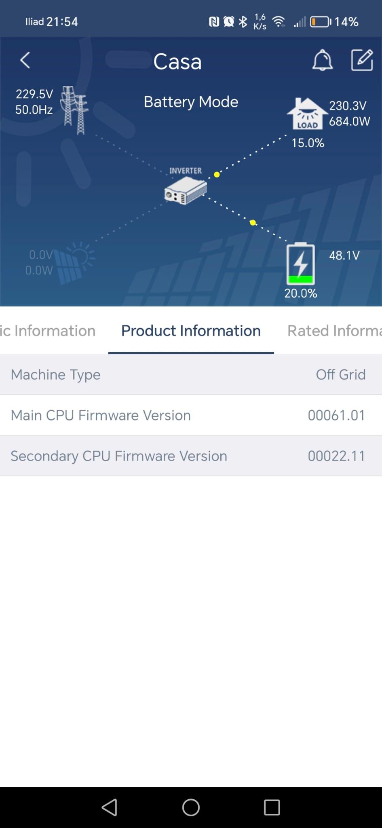Viewport: 382px width, 828px height.
Task: Tap the battery charge level showing 20.0%
Action: coord(300,294)
